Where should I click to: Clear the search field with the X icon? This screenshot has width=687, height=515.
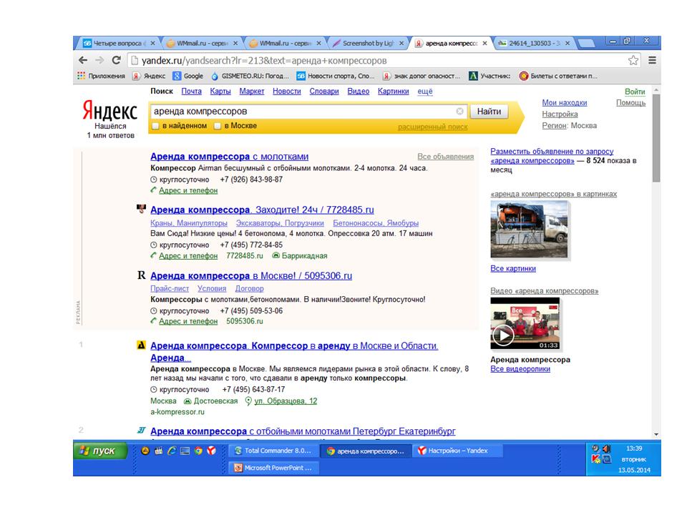[459, 112]
